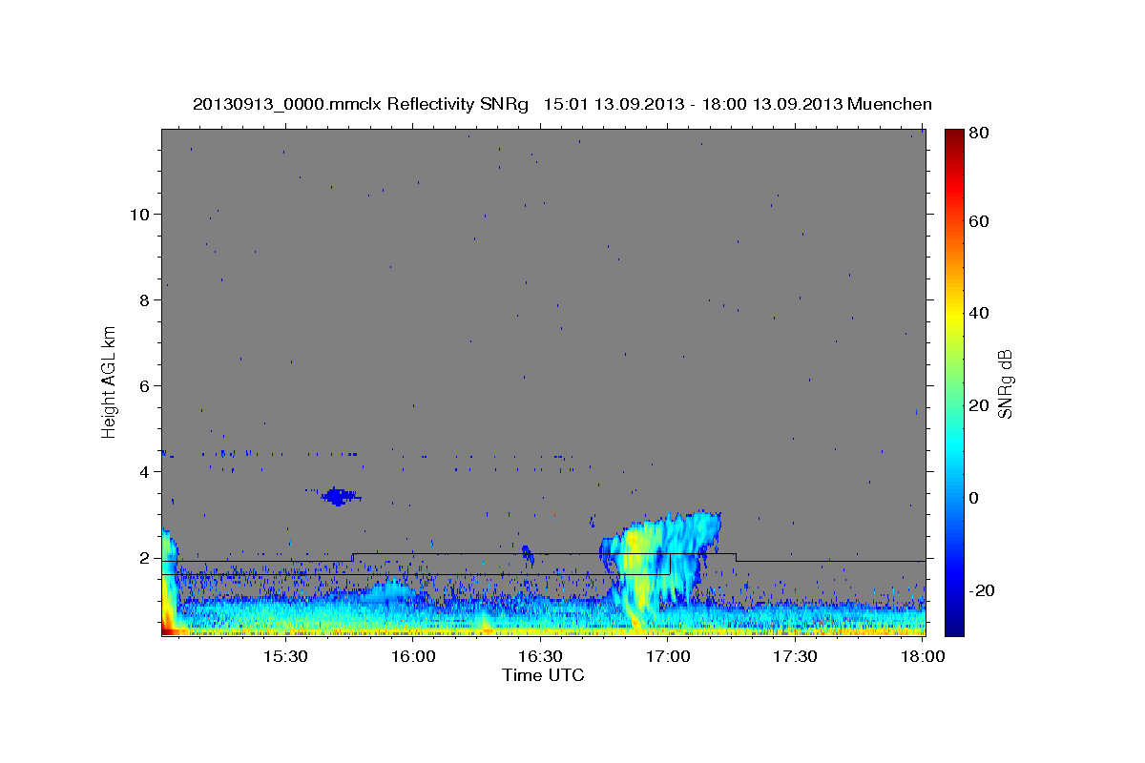Screen dimensions: 1145x763
Task: Click the height tick label 6
Action: pyautogui.click(x=143, y=385)
